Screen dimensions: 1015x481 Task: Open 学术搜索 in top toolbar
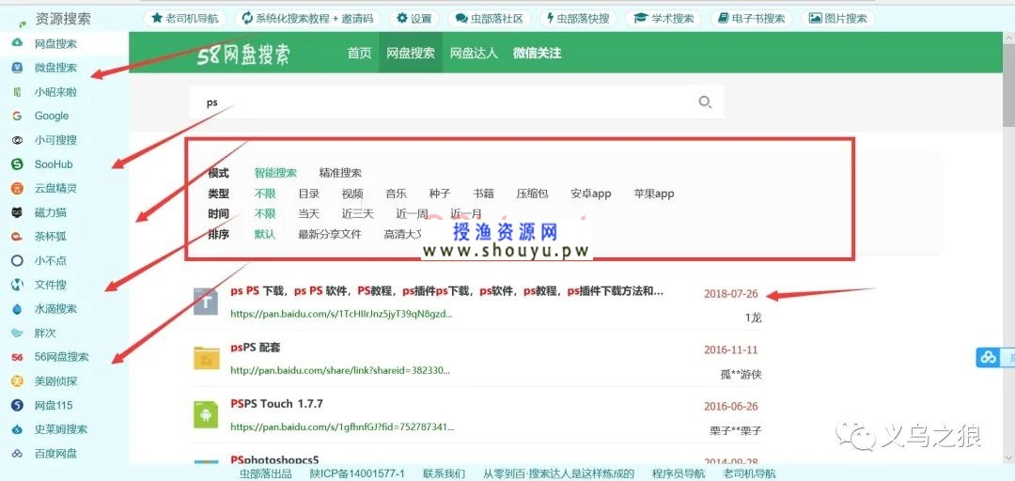pyautogui.click(x=664, y=18)
